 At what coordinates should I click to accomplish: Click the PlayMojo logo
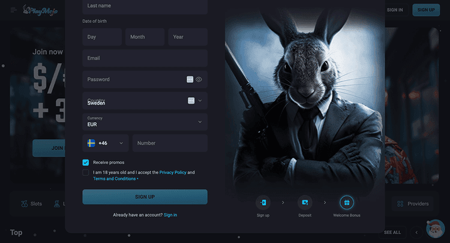click(x=40, y=10)
